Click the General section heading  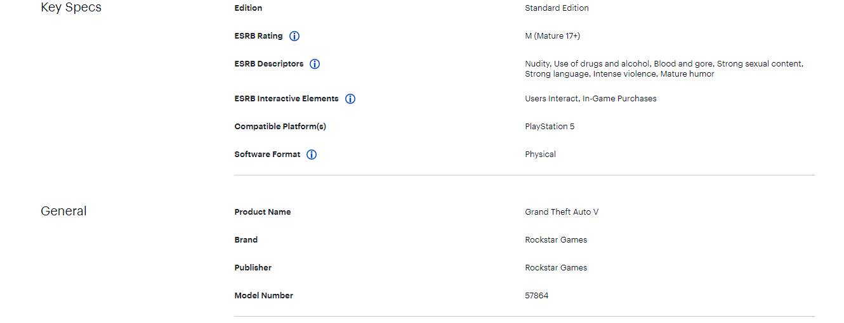click(x=63, y=211)
